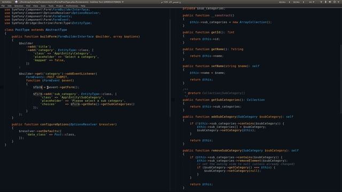The height and width of the screenshot is (192, 342).
Task: Click the Activities button in top bar
Action: tap(6, 2)
